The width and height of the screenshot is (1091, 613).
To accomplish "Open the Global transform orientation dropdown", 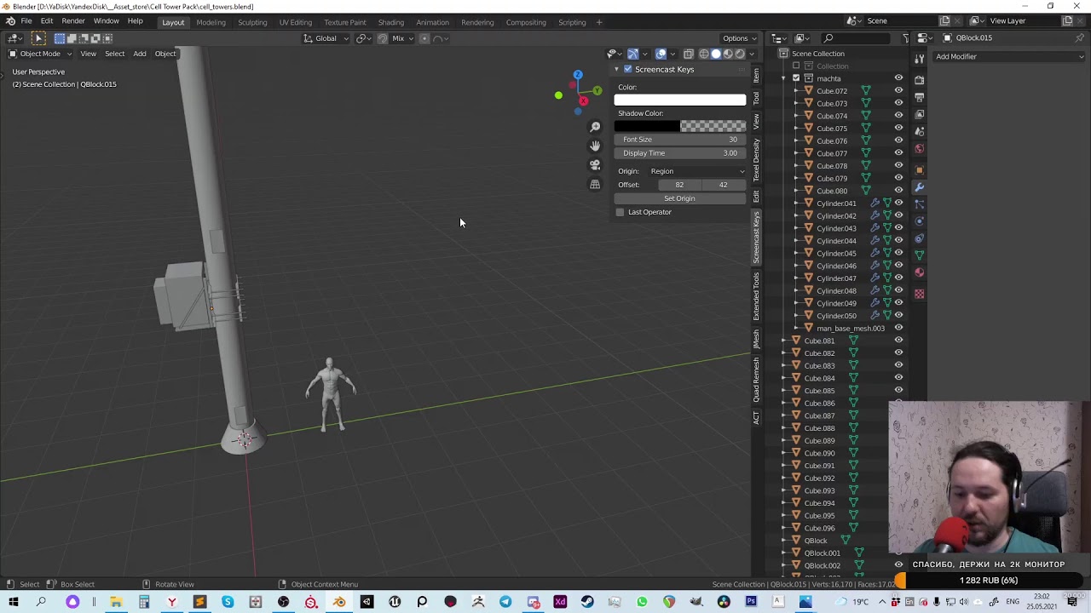I will 326,38.
